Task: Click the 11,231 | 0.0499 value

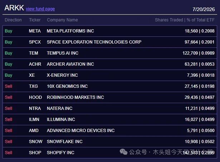Action: tap(200, 108)
